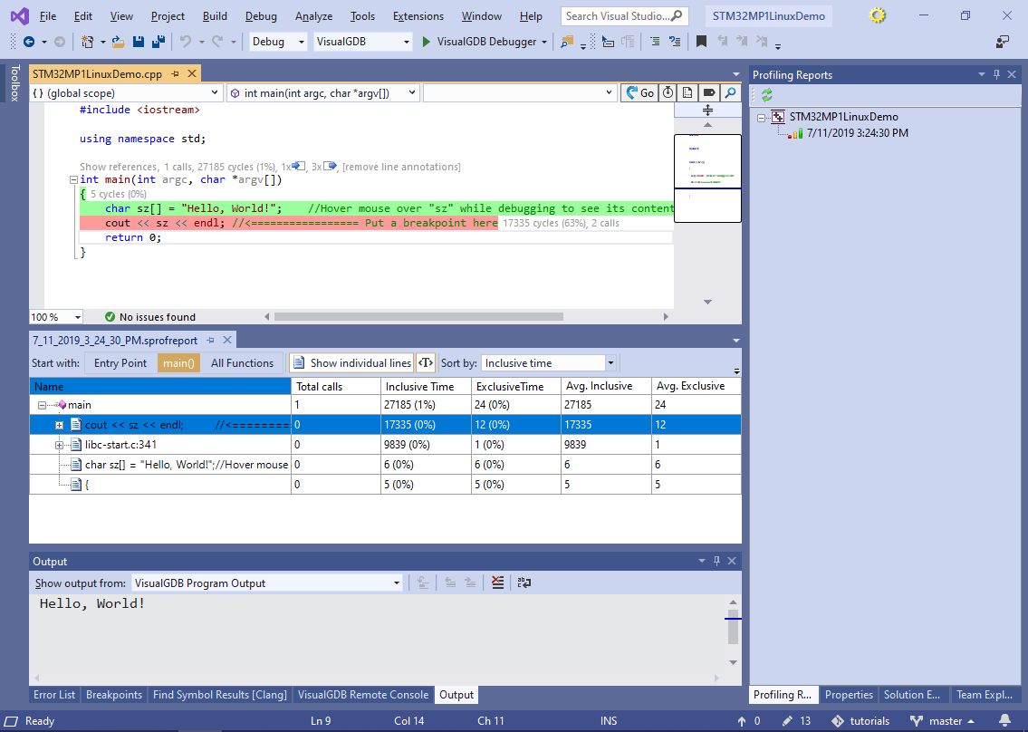Save the current file with the disk icon

click(139, 42)
